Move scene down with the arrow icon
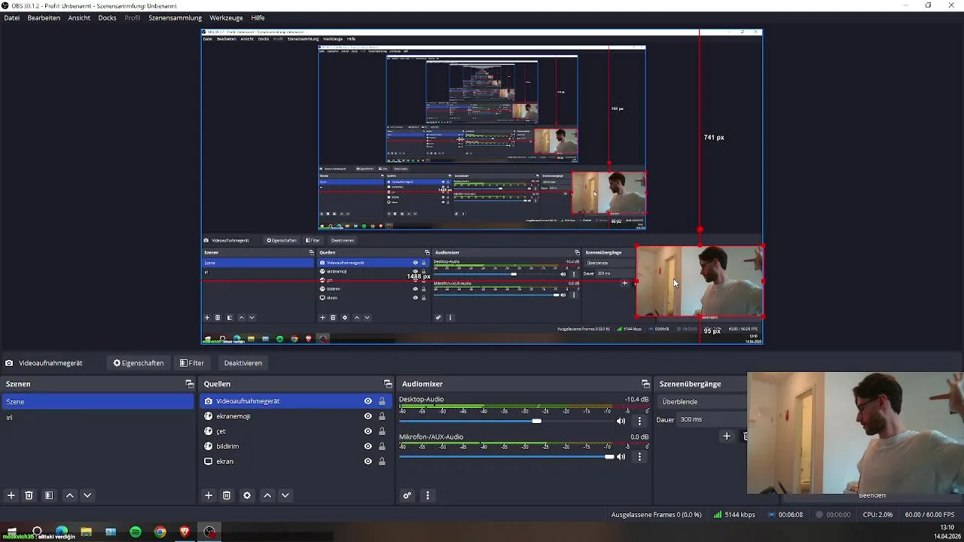Image resolution: width=964 pixels, height=542 pixels. (87, 495)
